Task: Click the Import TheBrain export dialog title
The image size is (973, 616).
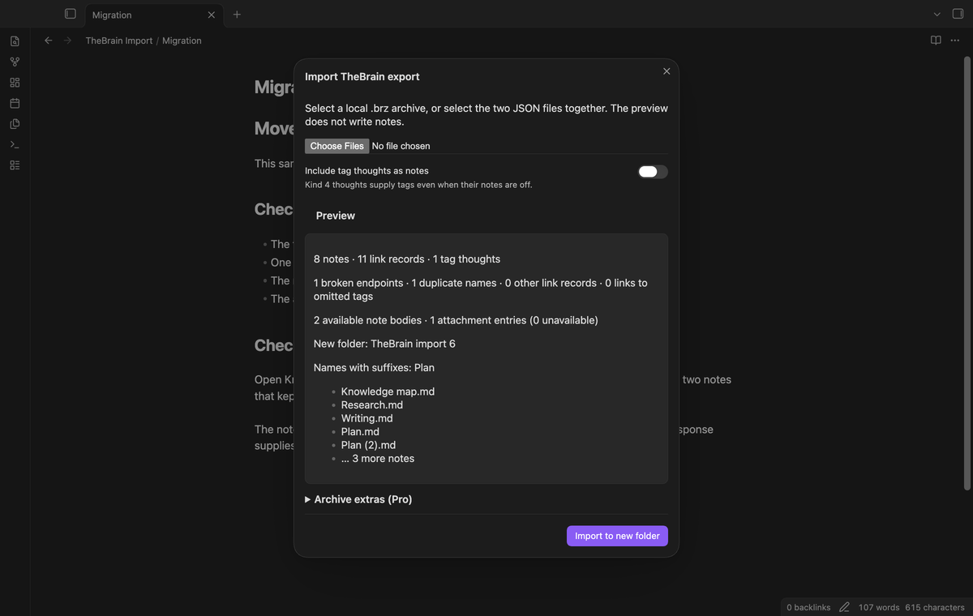Action: [x=362, y=76]
